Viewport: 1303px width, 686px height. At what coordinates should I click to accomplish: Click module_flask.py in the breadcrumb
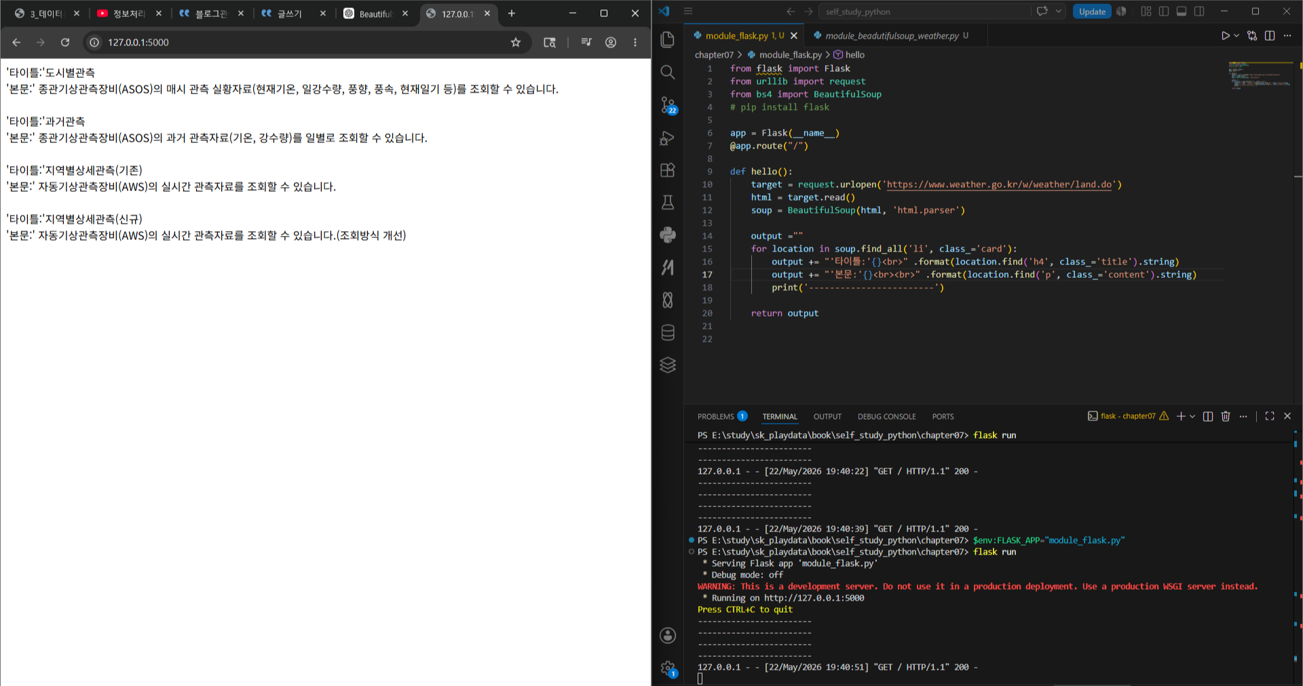click(x=790, y=55)
